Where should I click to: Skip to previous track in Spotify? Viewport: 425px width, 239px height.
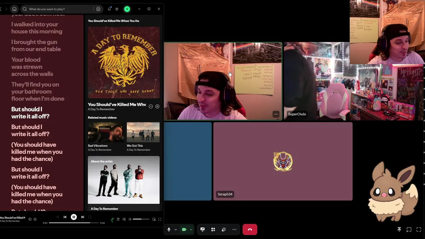point(65,217)
